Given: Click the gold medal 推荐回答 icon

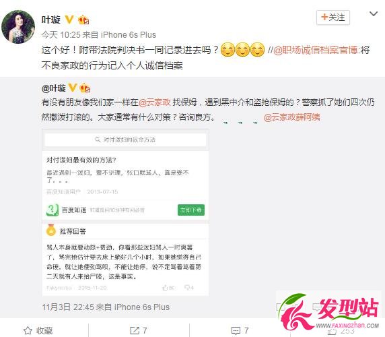Looking at the screenshot, I should 51,230.
